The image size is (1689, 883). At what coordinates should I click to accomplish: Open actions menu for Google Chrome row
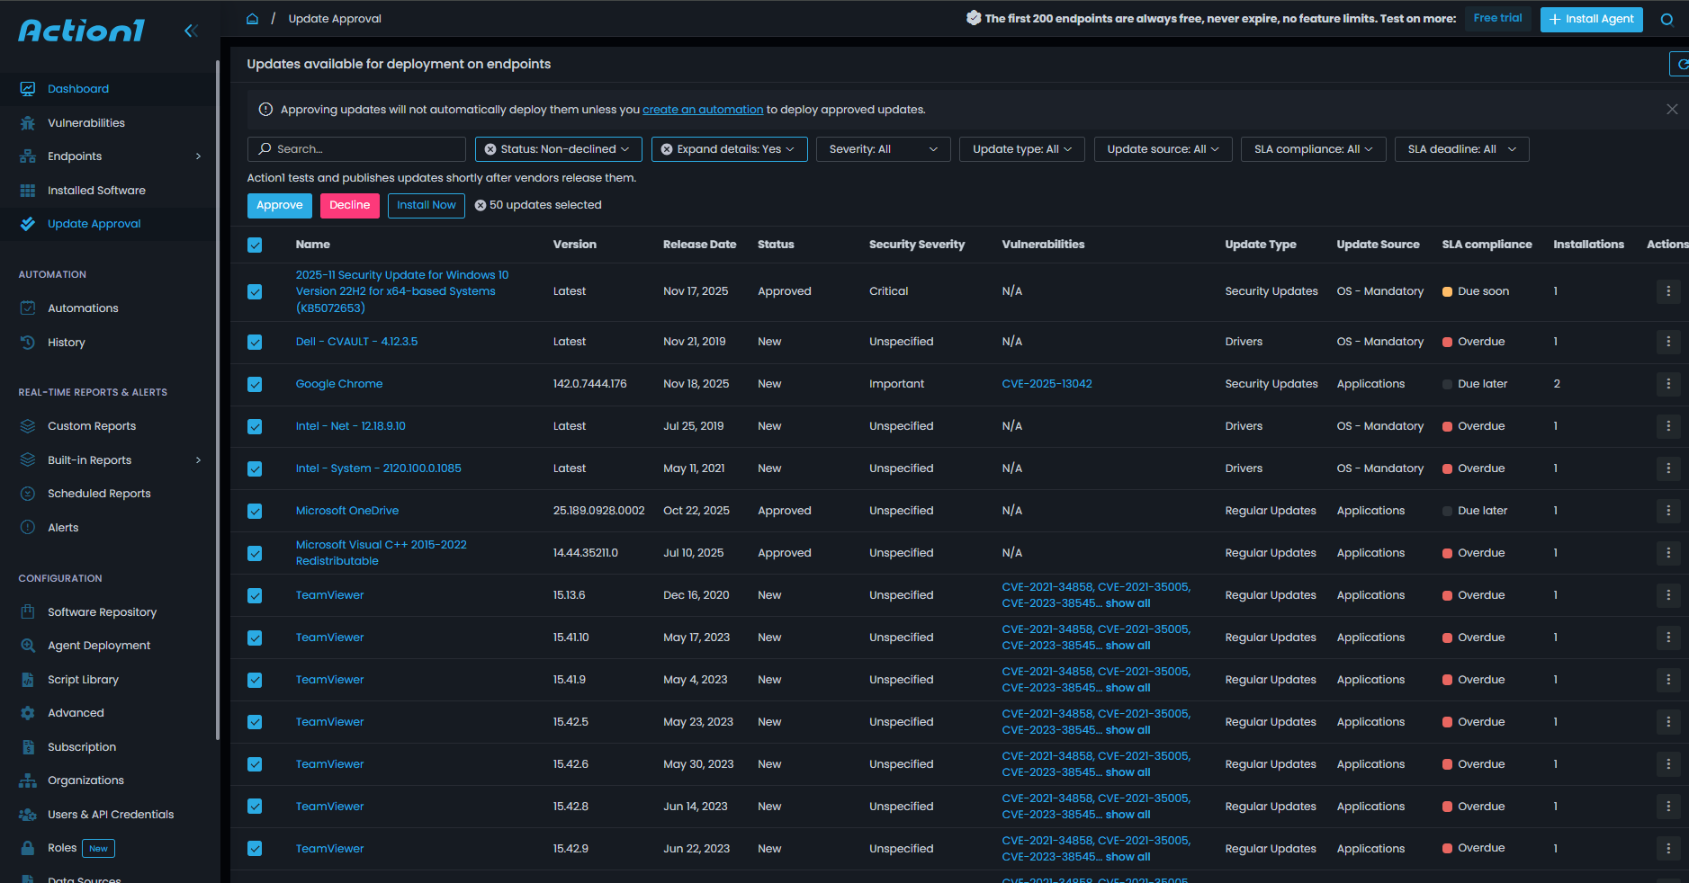pyautogui.click(x=1667, y=384)
